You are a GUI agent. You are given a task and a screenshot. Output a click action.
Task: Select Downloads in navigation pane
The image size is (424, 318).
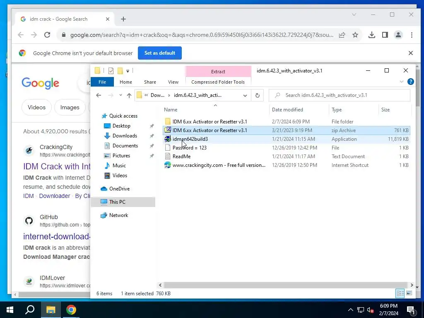125,136
